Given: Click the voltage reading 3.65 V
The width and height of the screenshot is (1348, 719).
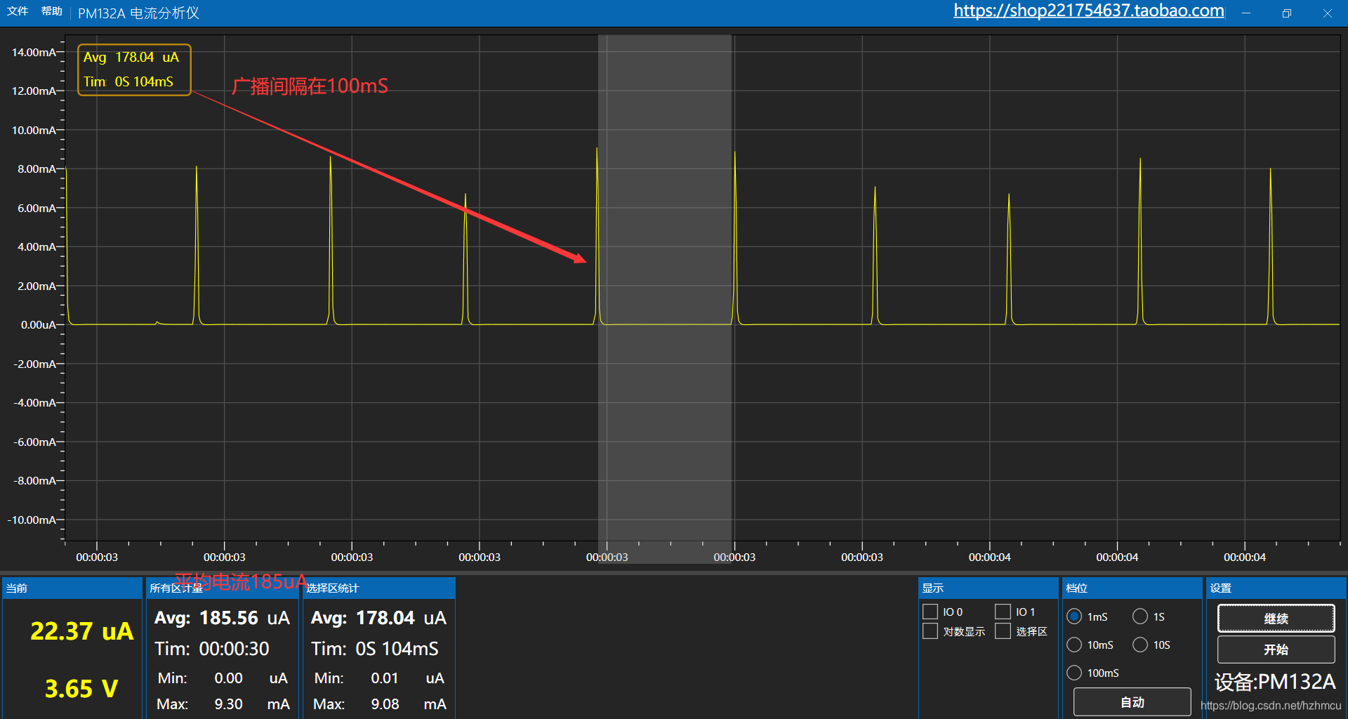Looking at the screenshot, I should point(81,689).
